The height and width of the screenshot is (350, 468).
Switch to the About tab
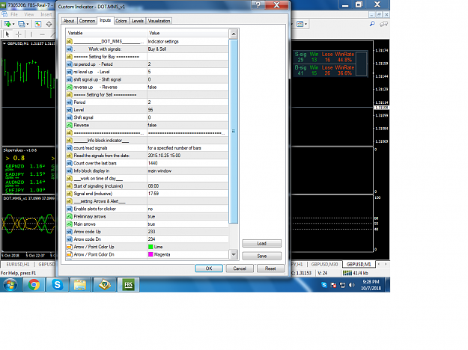[x=69, y=21]
